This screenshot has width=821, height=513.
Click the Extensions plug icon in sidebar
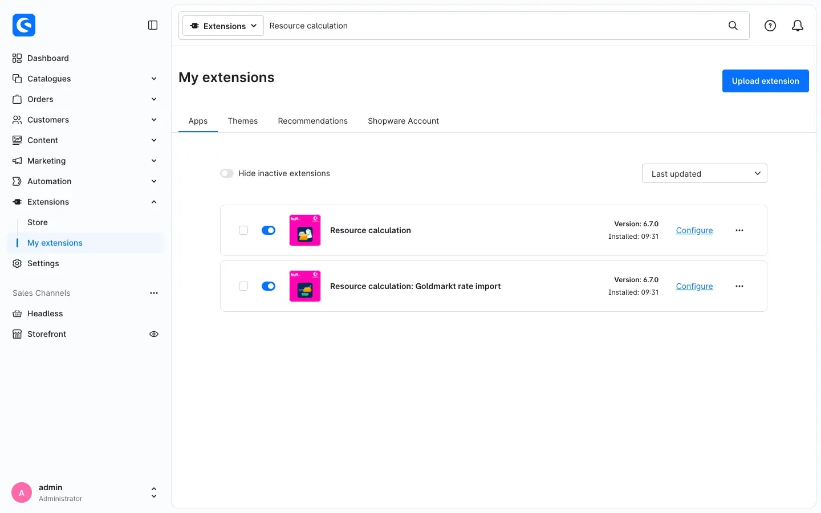(17, 202)
